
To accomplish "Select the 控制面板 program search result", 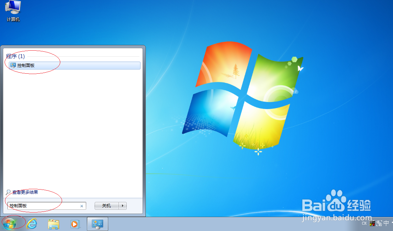I will pos(74,66).
